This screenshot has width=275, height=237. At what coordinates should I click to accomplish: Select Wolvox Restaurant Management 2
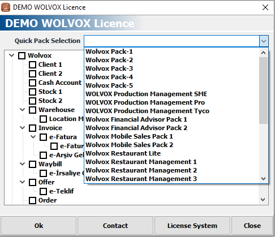(171, 170)
